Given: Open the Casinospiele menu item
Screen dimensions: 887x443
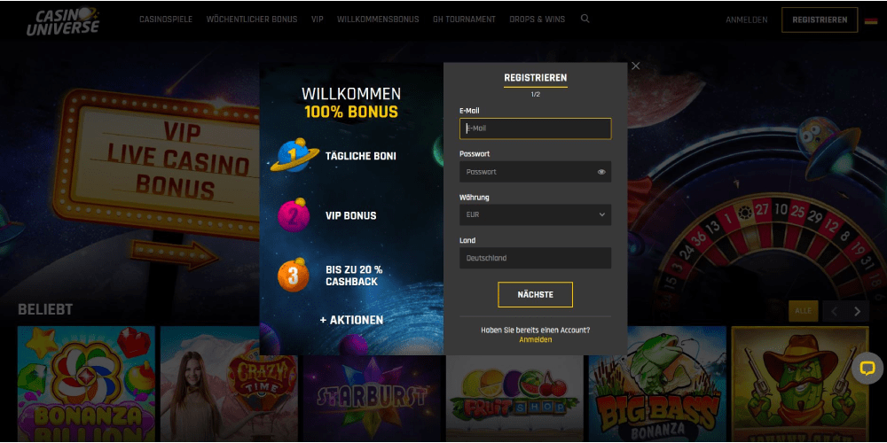Looking at the screenshot, I should pos(166,19).
